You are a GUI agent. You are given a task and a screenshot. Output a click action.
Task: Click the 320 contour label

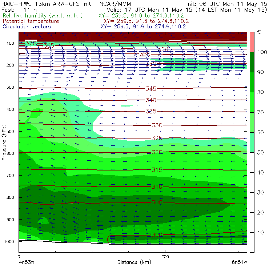[x=157, y=152]
